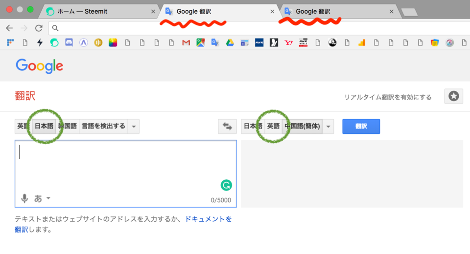This screenshot has height=254, width=470.
Task: Open the purple circled A bookmark
Action: 84,43
